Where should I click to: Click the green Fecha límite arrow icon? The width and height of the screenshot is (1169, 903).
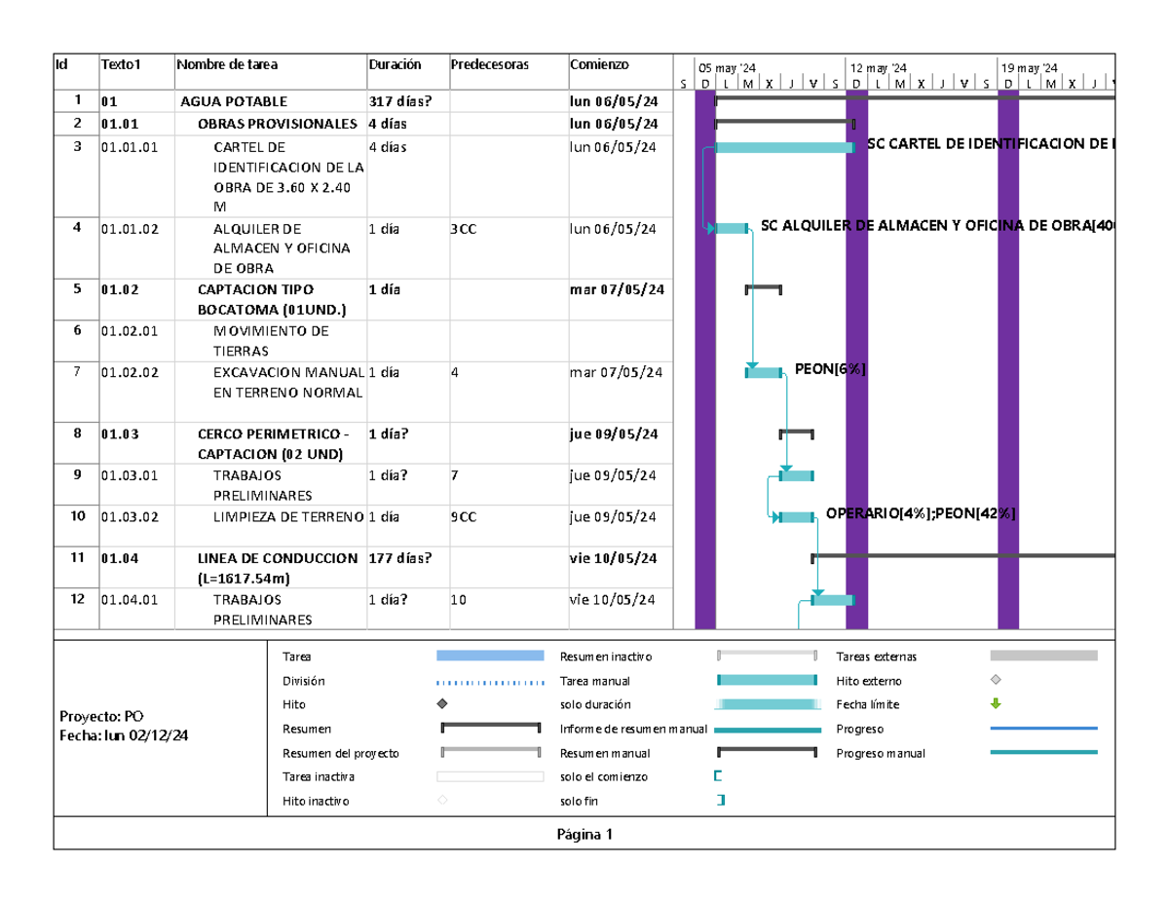[995, 703]
